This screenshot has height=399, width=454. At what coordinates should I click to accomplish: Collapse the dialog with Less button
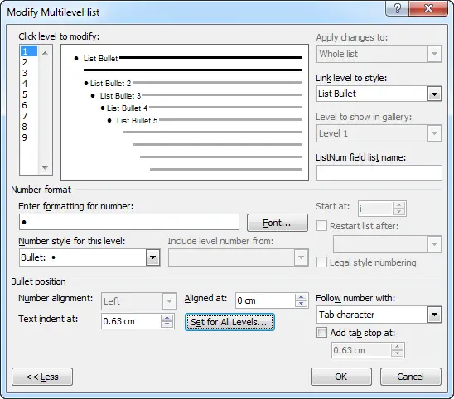point(42,377)
